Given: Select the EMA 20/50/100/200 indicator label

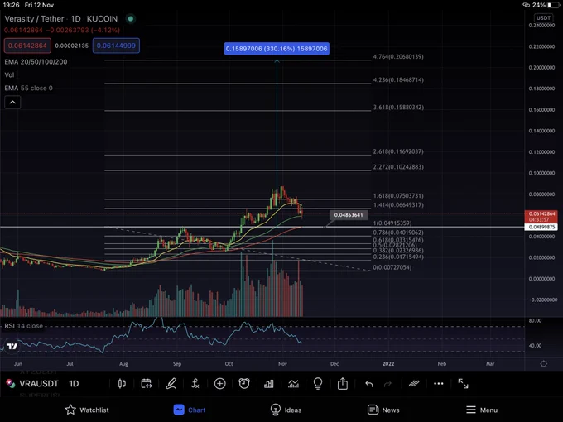Looking at the screenshot, I should (36, 62).
